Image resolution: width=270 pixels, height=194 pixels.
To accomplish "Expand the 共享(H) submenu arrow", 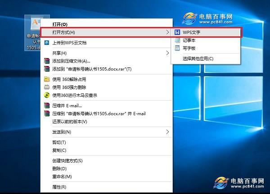I will pyautogui.click(x=167, y=53).
